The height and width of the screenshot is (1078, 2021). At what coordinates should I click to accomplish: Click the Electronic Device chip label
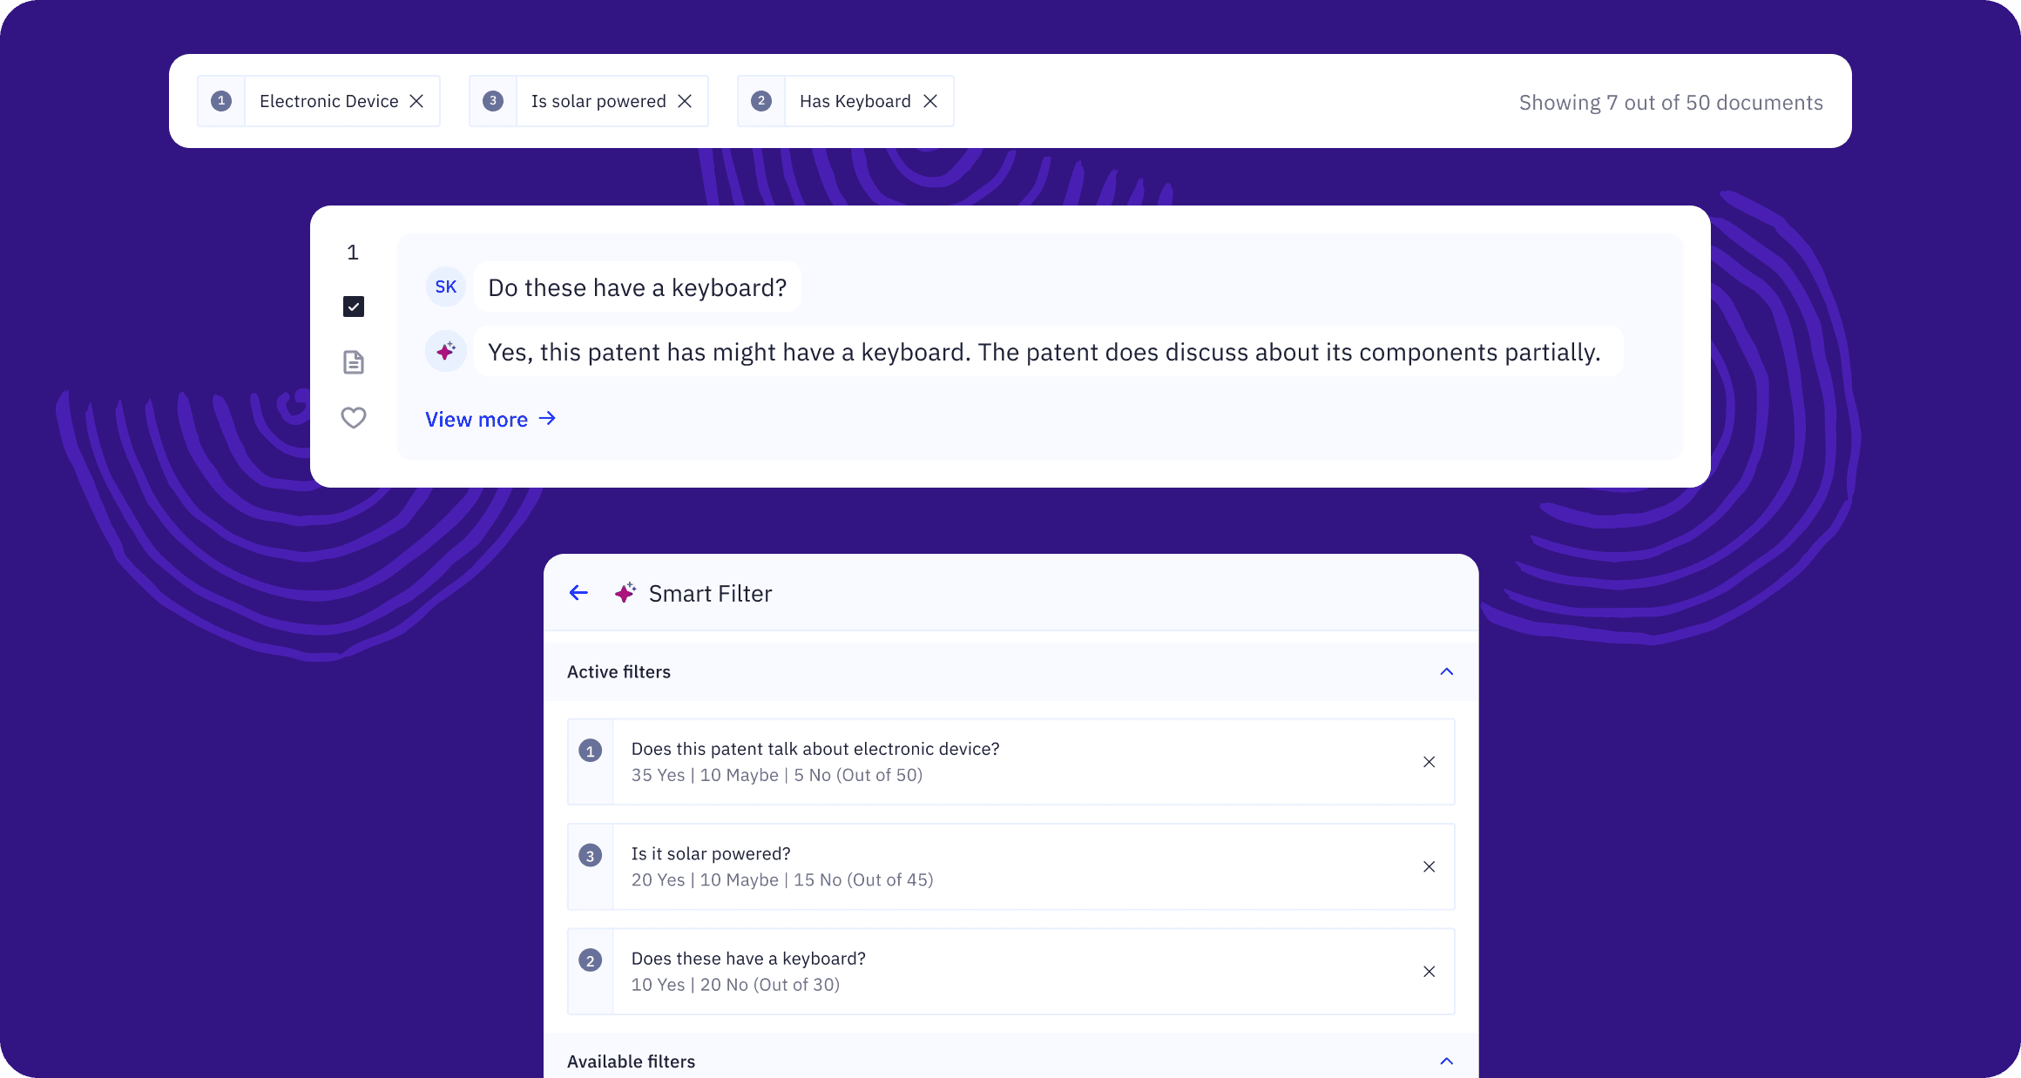(328, 101)
